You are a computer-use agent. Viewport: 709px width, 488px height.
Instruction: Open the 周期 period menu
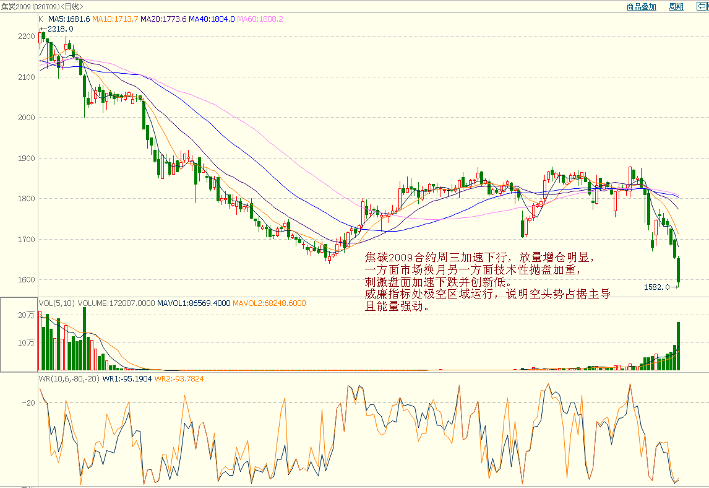676,7
